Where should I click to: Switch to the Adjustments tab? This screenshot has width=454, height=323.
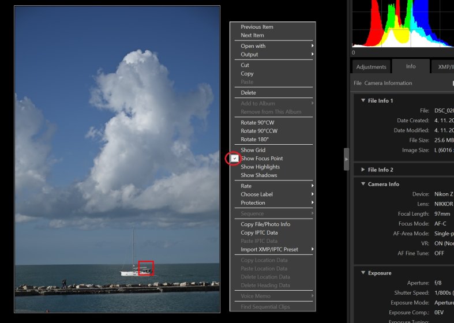[x=371, y=67]
